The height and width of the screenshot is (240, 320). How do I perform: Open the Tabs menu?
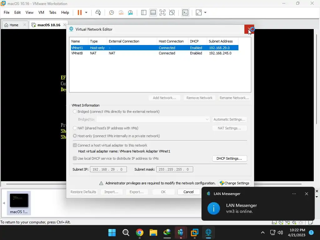click(52, 12)
